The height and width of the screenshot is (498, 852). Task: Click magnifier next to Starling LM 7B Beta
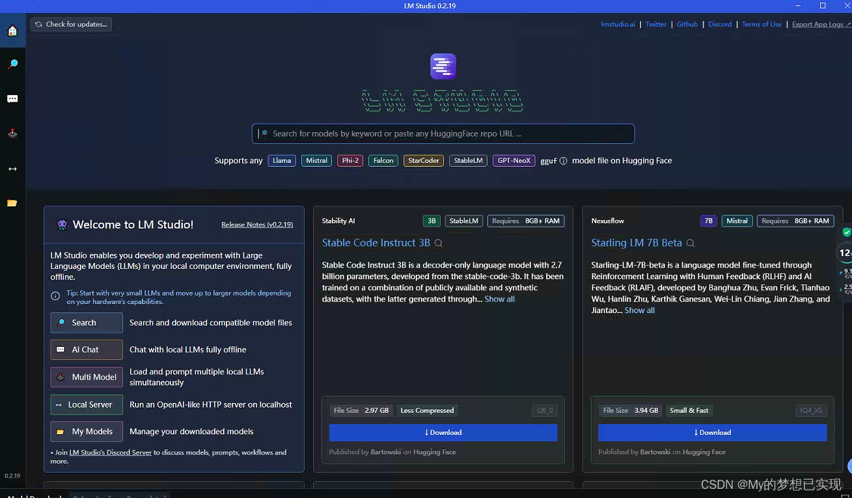click(691, 243)
